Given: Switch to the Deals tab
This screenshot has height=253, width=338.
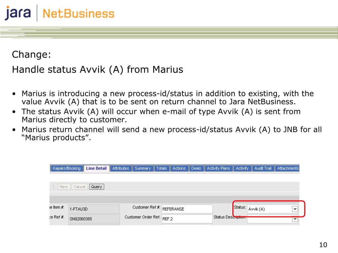Looking at the screenshot, I should click(x=196, y=168).
